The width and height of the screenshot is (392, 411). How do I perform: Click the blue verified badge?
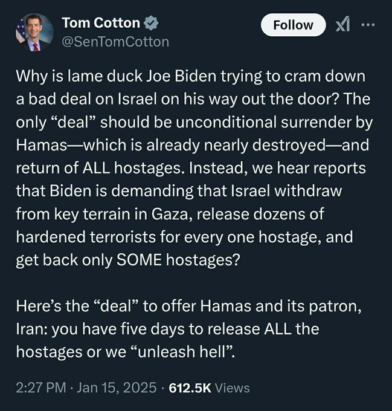pyautogui.click(x=151, y=23)
